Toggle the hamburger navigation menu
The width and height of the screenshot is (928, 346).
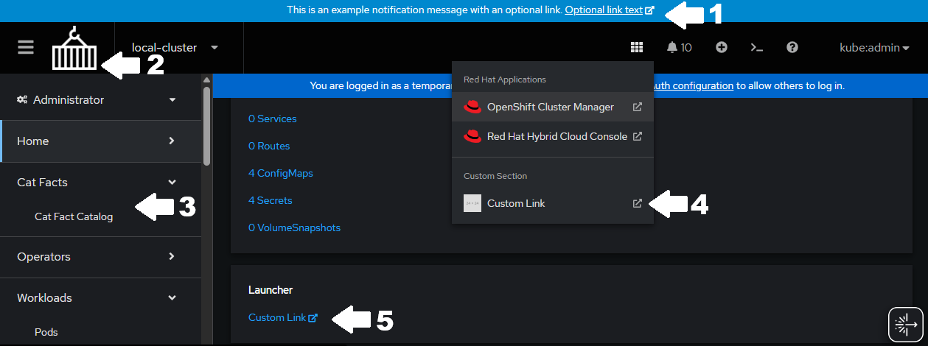coord(26,47)
